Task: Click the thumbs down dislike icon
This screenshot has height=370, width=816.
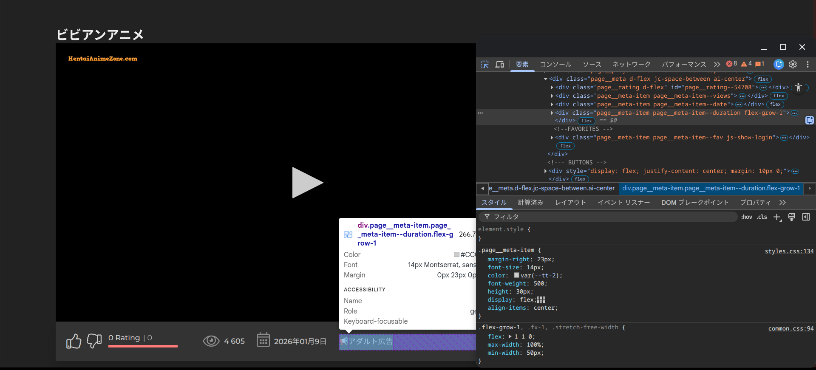Action: [94, 341]
